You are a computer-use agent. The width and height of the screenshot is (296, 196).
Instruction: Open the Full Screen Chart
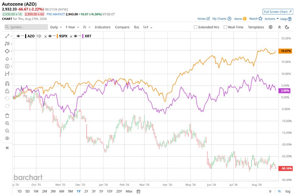coord(278,12)
